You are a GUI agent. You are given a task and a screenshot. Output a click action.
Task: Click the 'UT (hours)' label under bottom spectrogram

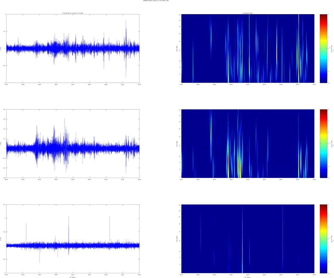(x=248, y=277)
